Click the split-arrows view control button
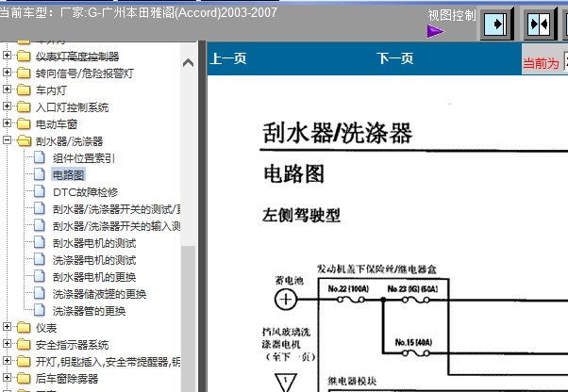 pos(540,24)
